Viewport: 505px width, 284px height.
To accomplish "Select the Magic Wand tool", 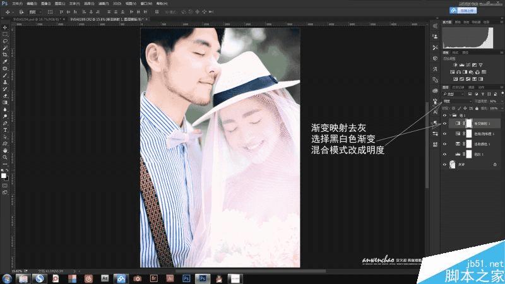I will pyautogui.click(x=5, y=48).
